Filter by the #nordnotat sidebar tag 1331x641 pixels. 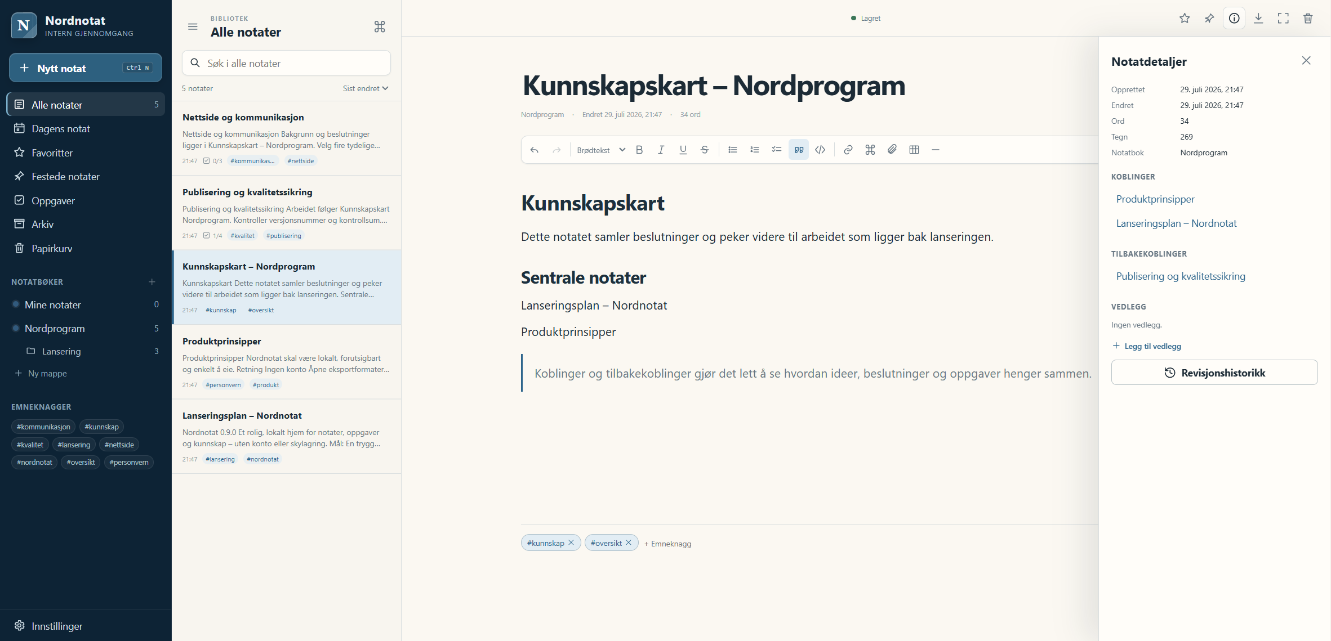34,462
